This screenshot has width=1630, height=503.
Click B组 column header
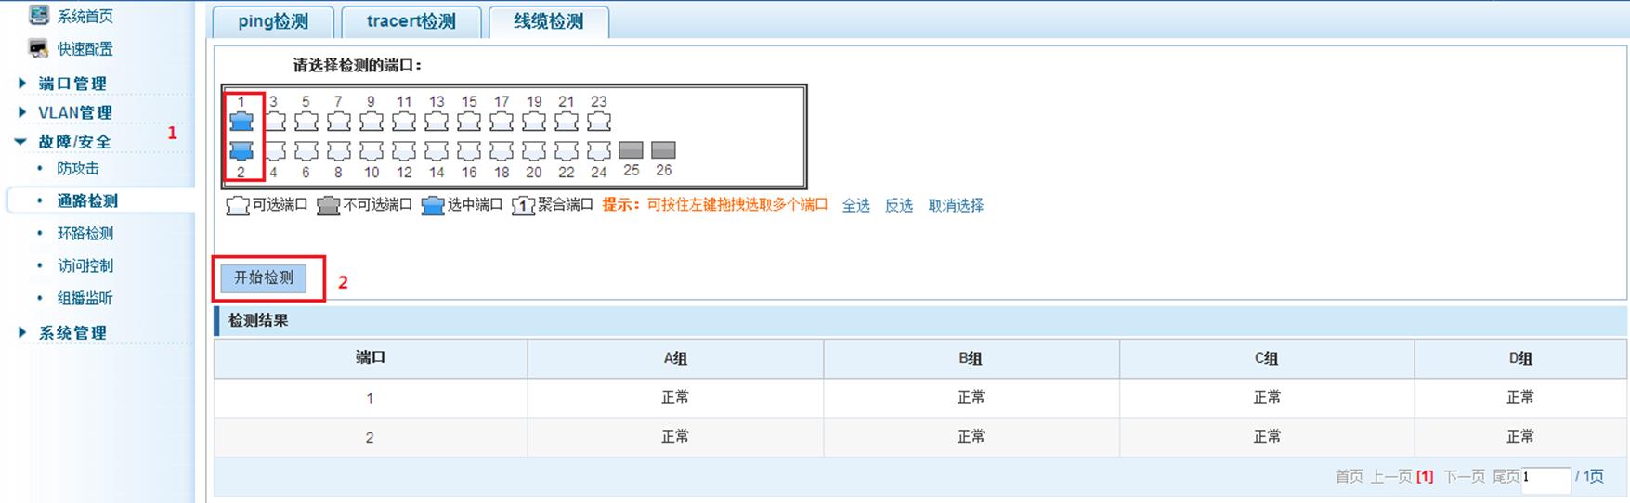pyautogui.click(x=971, y=358)
